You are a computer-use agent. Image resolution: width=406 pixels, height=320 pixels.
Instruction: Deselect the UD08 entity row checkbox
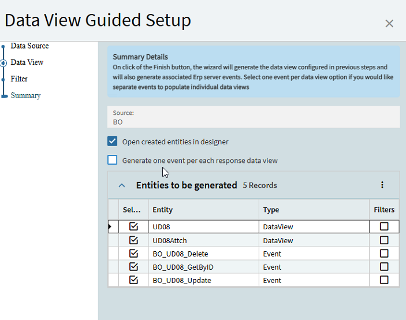pos(134,226)
